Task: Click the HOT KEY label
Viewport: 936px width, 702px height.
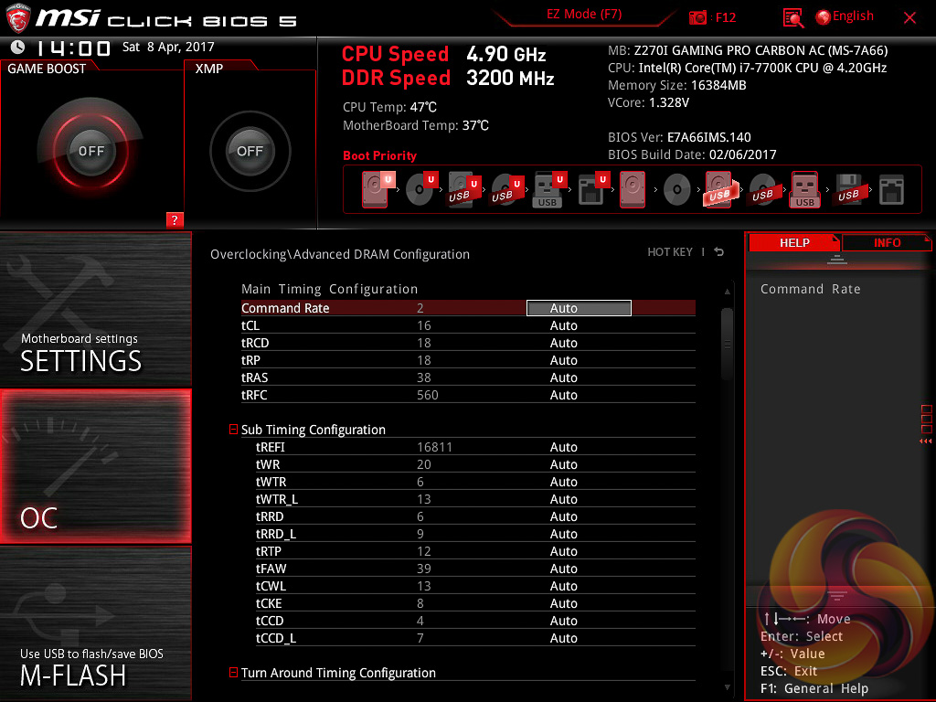Action: (670, 252)
